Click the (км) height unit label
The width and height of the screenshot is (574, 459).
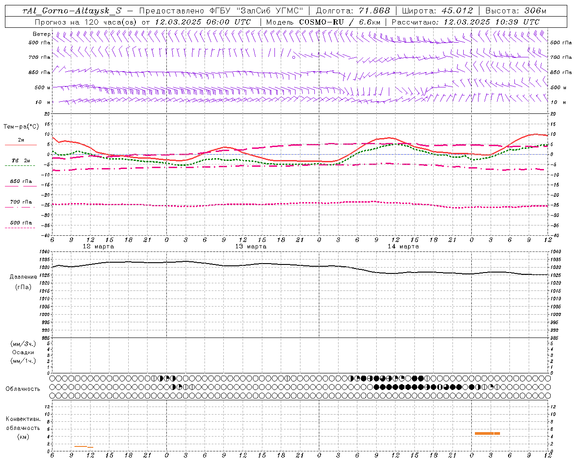pyautogui.click(x=23, y=437)
